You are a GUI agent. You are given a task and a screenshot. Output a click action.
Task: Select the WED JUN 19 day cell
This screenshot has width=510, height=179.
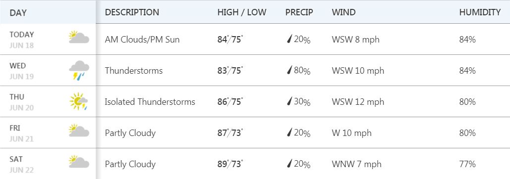48,70
